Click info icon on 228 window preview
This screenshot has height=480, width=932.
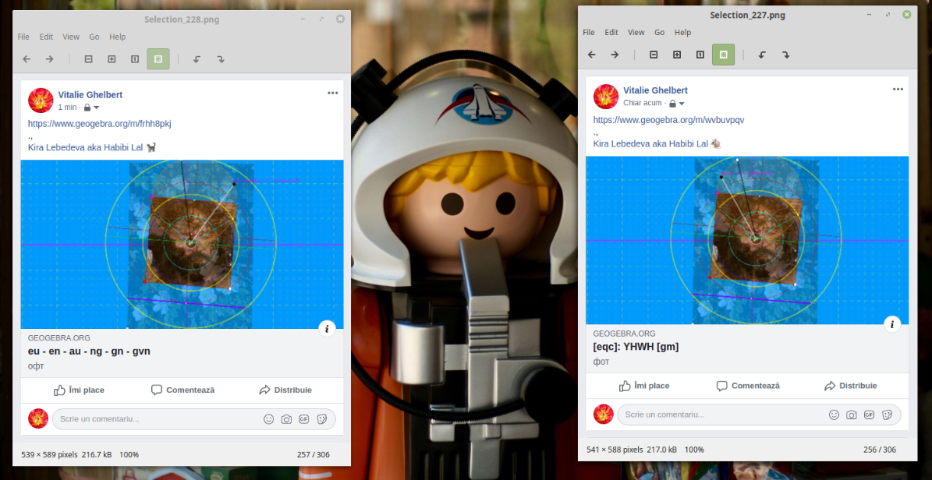327,329
